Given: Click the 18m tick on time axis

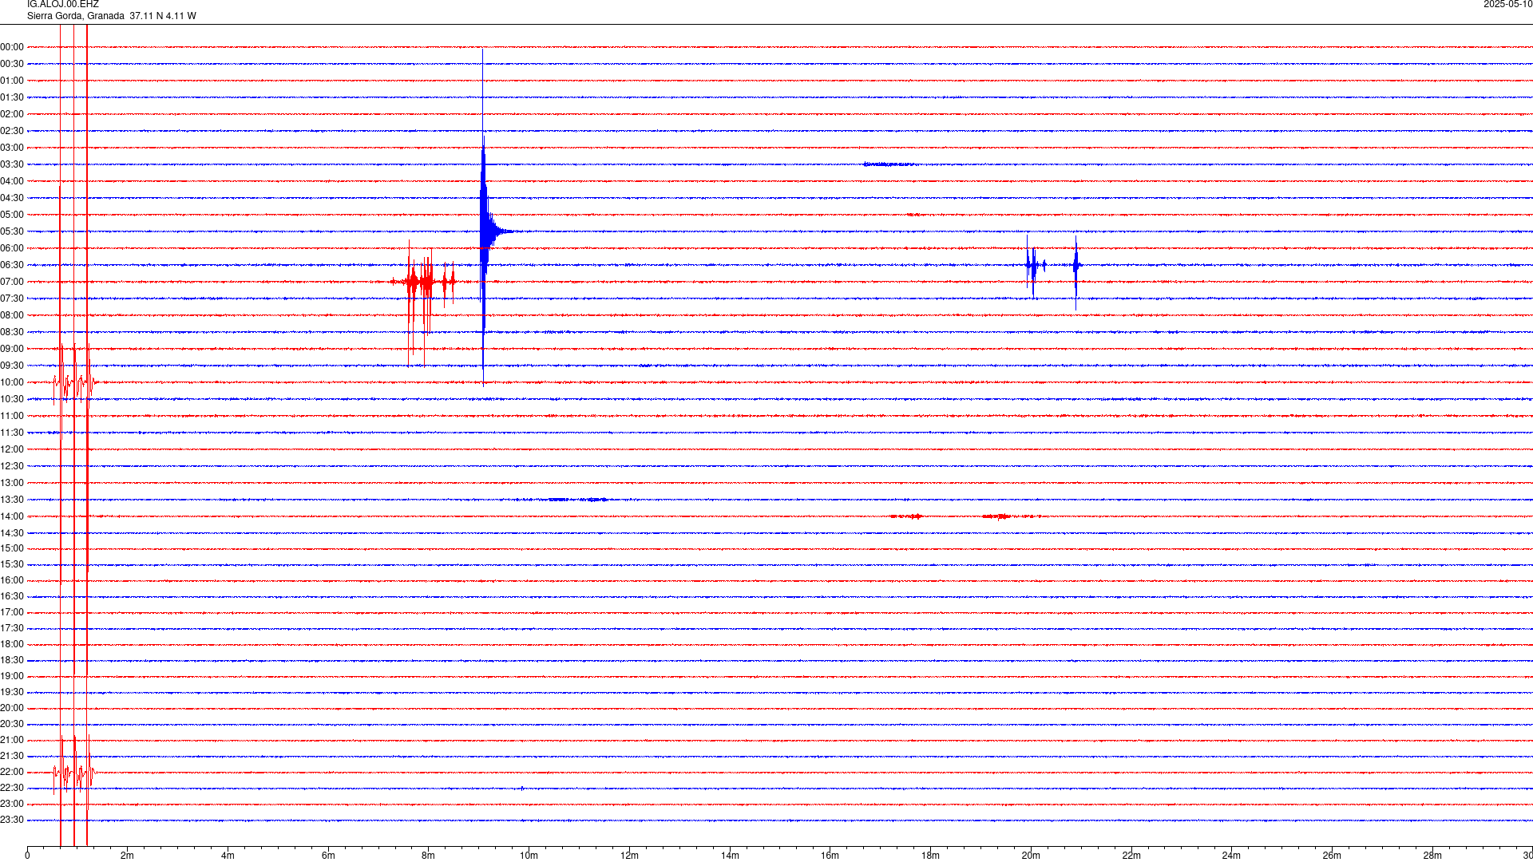Looking at the screenshot, I should tap(930, 856).
